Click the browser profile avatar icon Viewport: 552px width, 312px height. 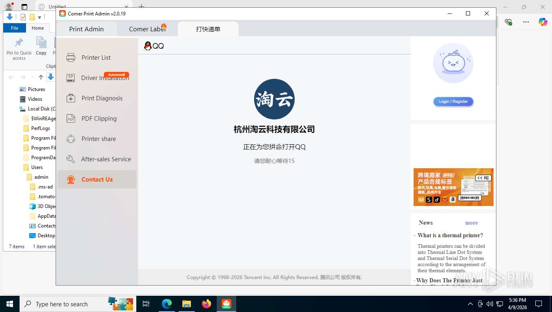9,6
